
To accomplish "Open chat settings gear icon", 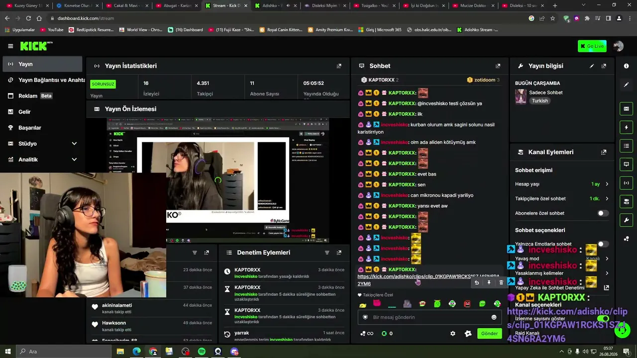I will pyautogui.click(x=453, y=334).
